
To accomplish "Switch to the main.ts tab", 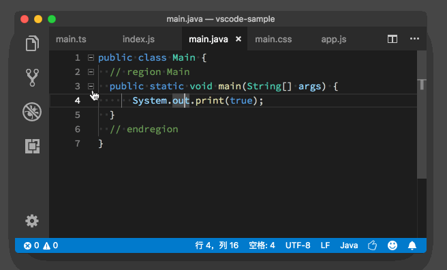I will click(71, 39).
